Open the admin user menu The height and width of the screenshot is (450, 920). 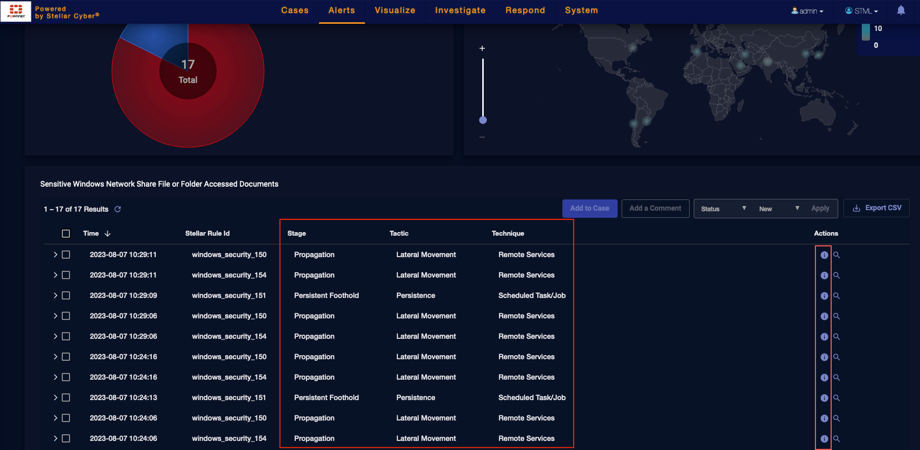[807, 11]
